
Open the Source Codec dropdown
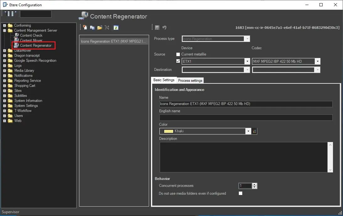click(318, 61)
